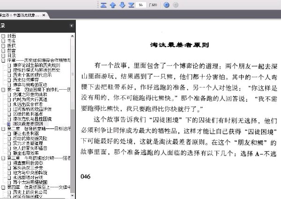Close the open document tab
281x199 pixels.
[44, 15]
